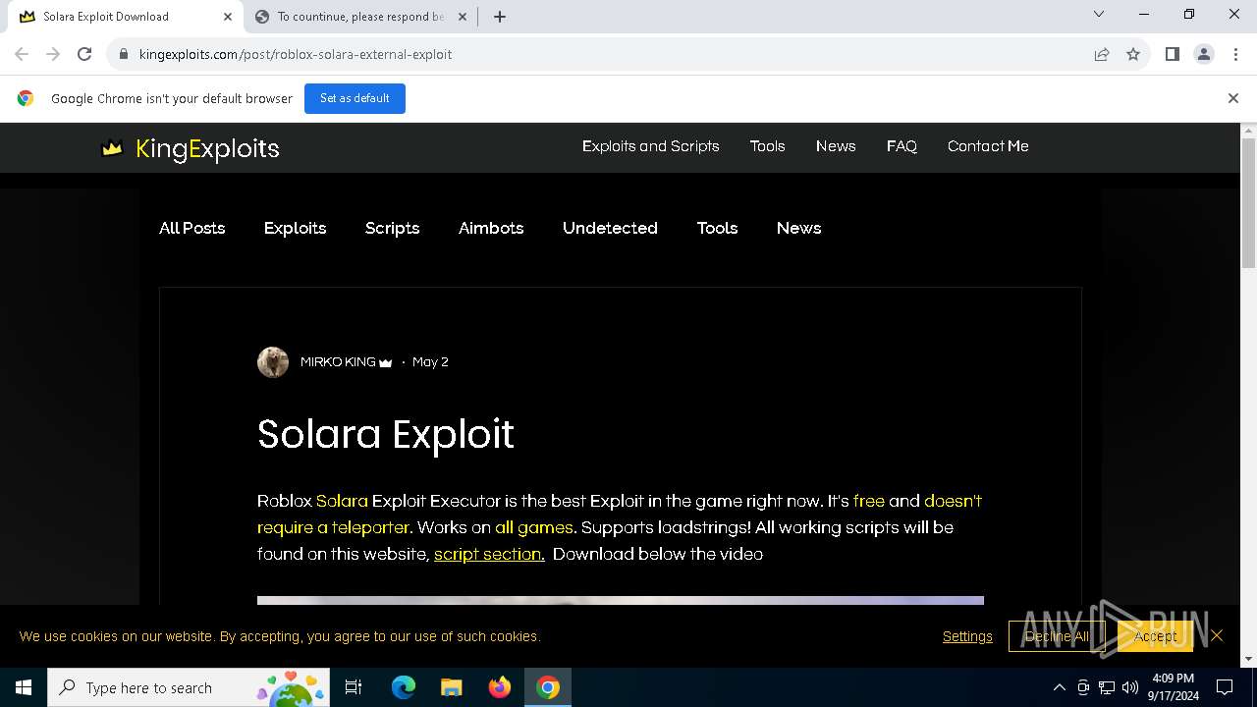Share this page icon in address bar
Image resolution: width=1257 pixels, height=707 pixels.
[1102, 54]
